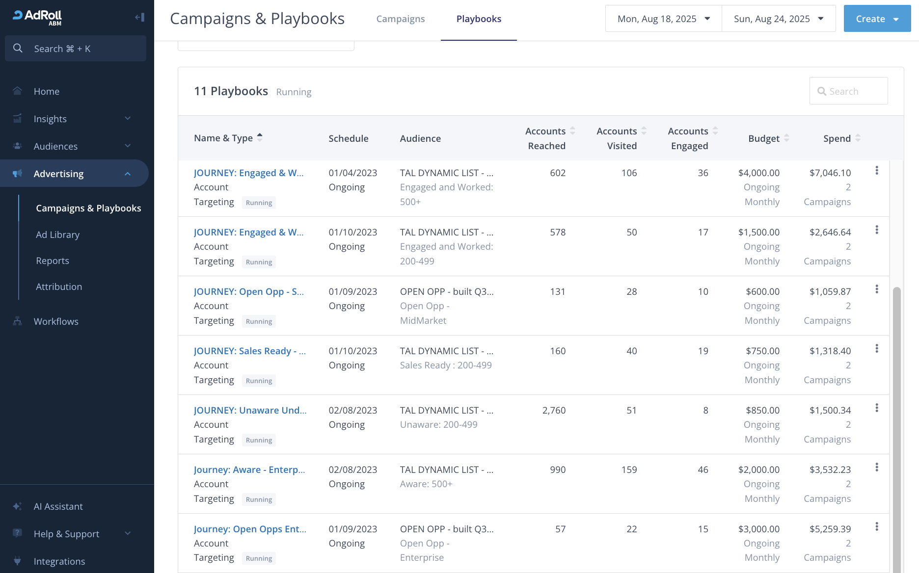Expand the Insights sidebar section
The height and width of the screenshot is (573, 919).
pos(74,119)
